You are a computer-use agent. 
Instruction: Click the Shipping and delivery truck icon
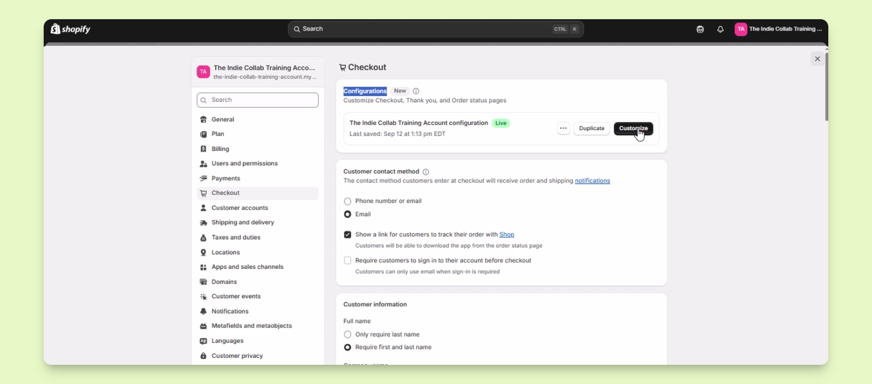point(203,223)
